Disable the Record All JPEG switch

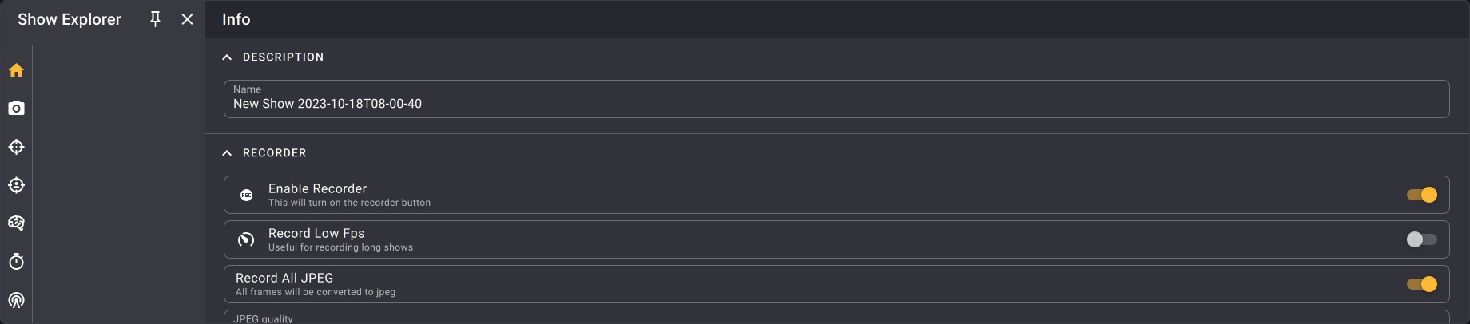1421,284
